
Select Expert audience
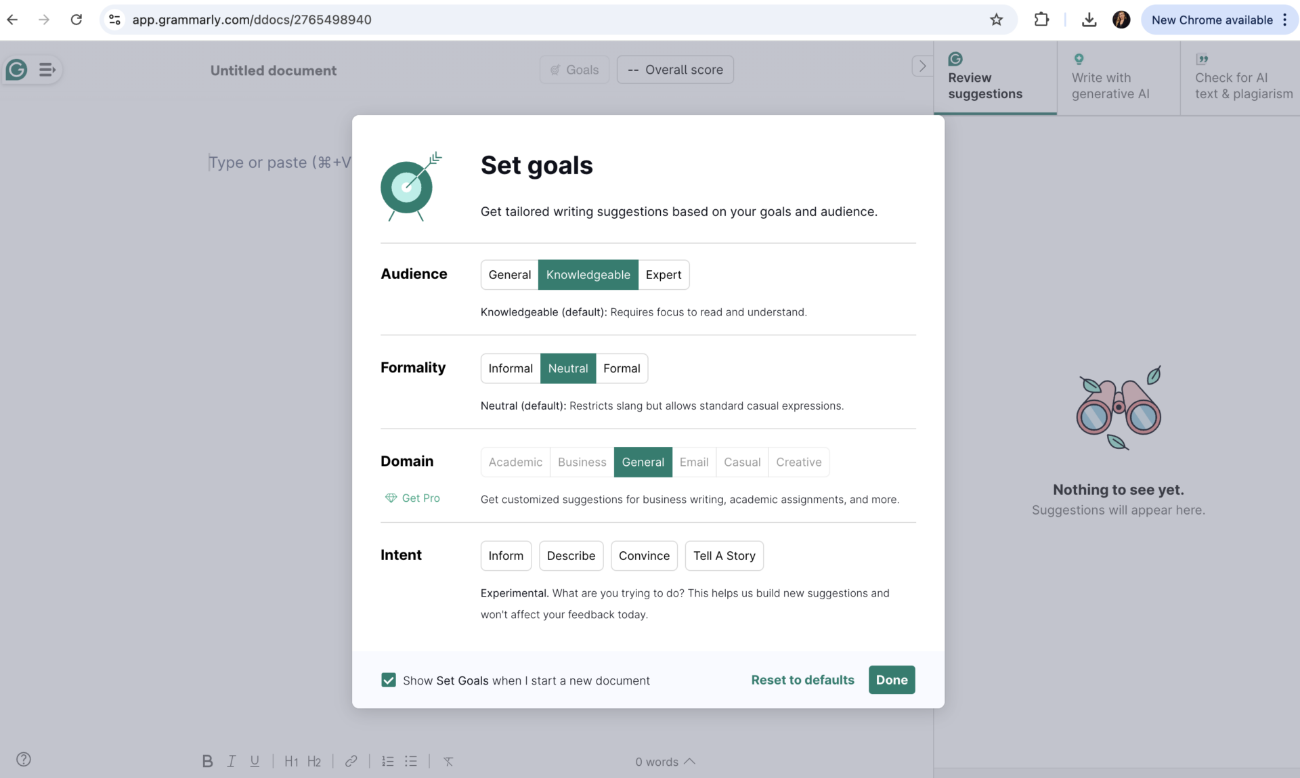(664, 275)
